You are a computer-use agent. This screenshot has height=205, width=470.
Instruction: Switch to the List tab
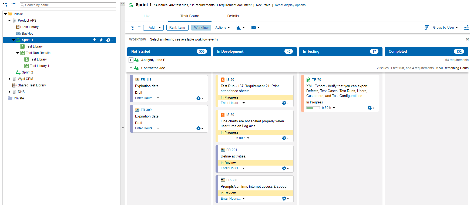(x=147, y=16)
